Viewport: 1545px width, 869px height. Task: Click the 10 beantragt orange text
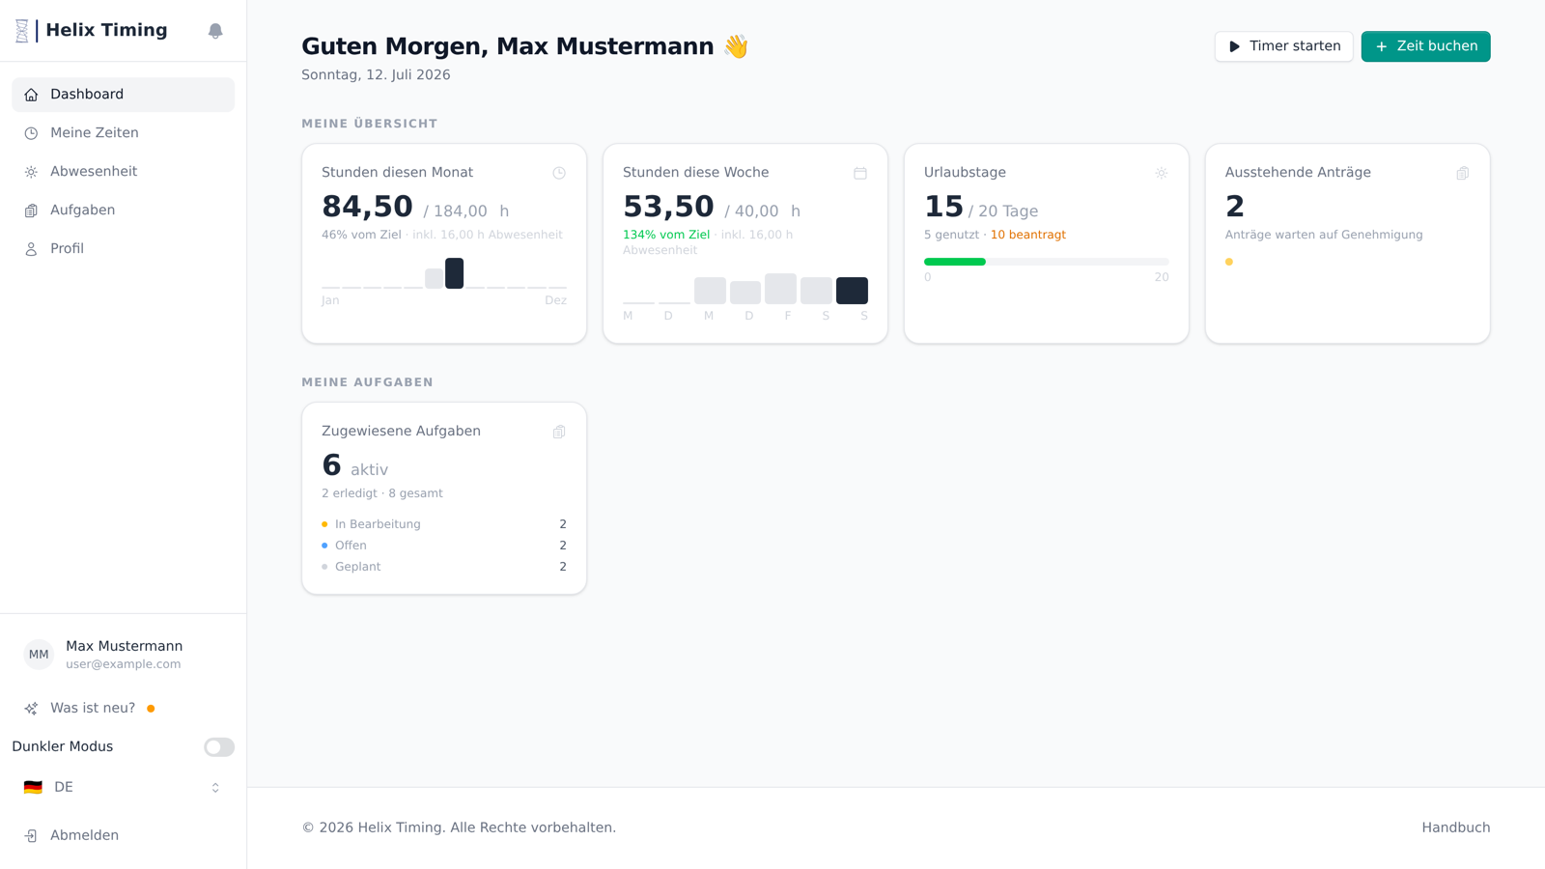pyautogui.click(x=1027, y=235)
